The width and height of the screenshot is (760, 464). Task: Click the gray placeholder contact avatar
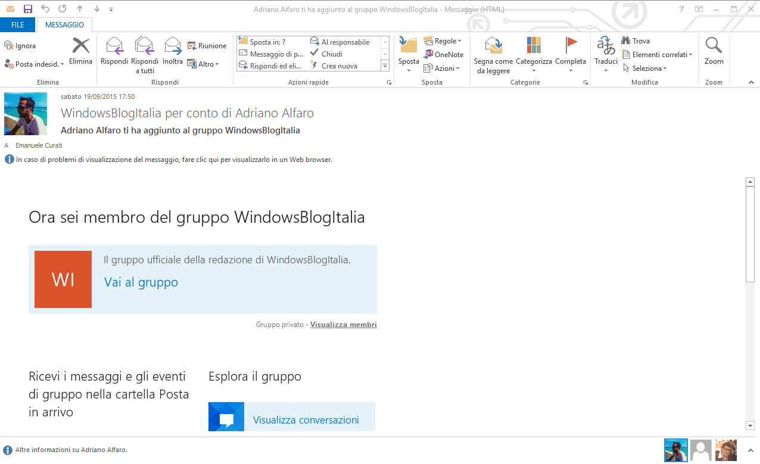click(701, 450)
